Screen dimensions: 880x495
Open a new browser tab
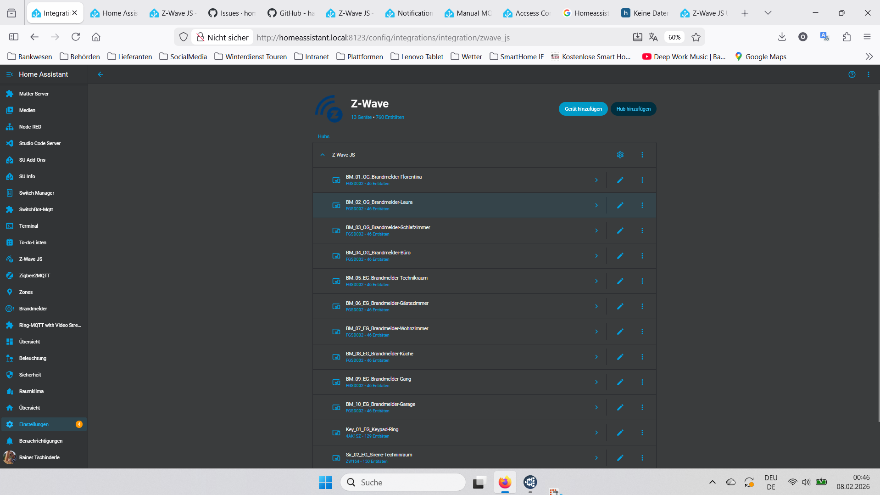pyautogui.click(x=745, y=13)
